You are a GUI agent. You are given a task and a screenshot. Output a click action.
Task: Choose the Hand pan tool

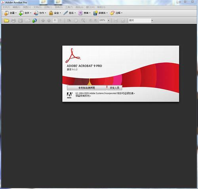click(76, 21)
